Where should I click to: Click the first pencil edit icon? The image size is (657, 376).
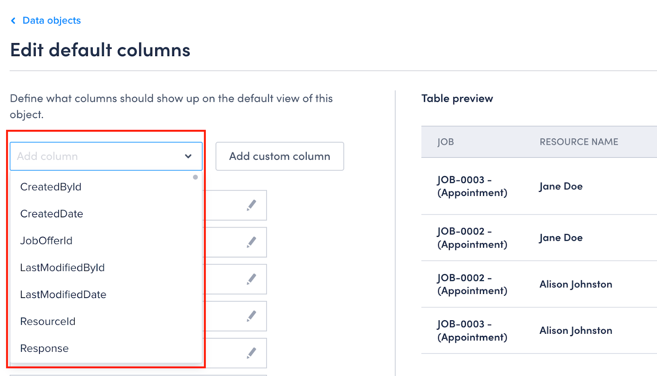251,205
